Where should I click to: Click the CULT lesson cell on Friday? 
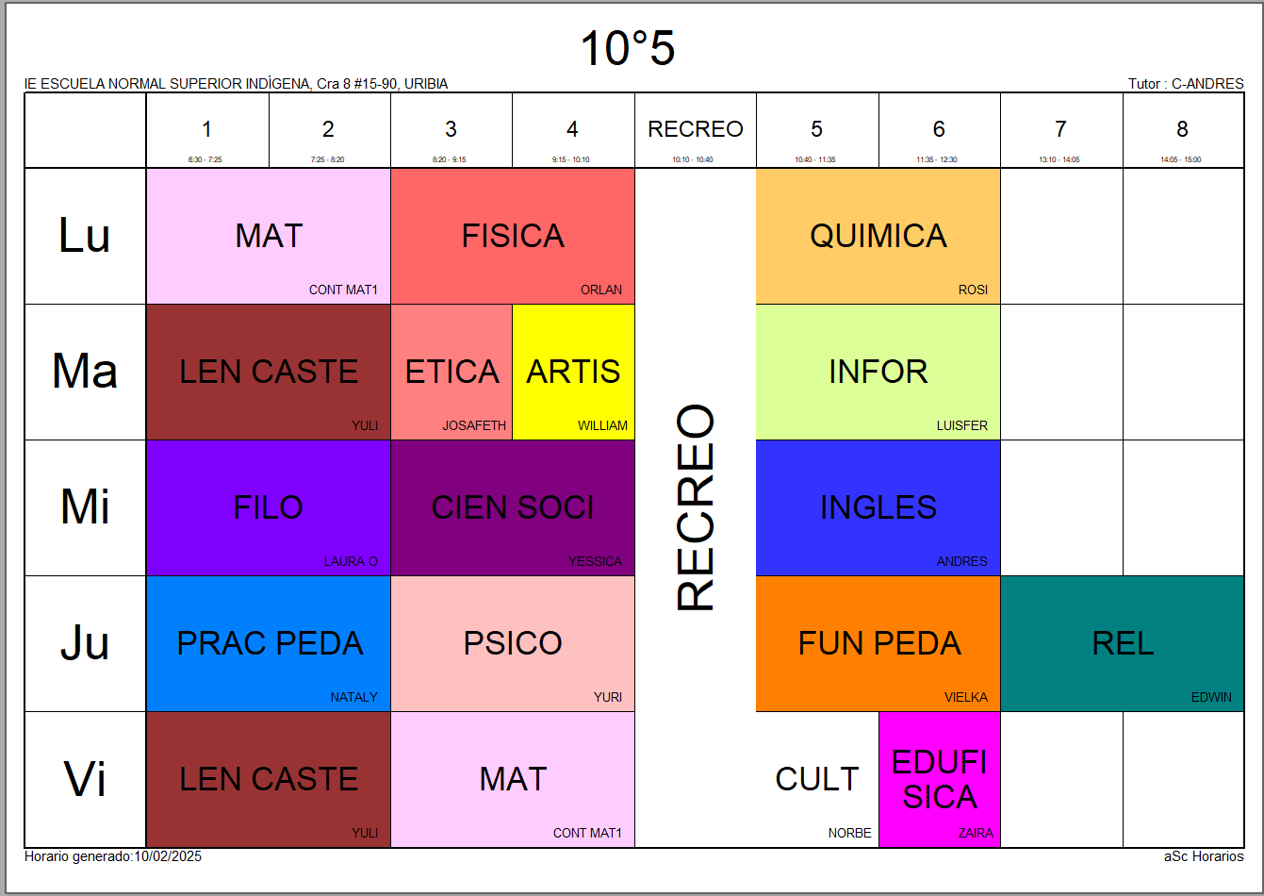[x=816, y=779]
